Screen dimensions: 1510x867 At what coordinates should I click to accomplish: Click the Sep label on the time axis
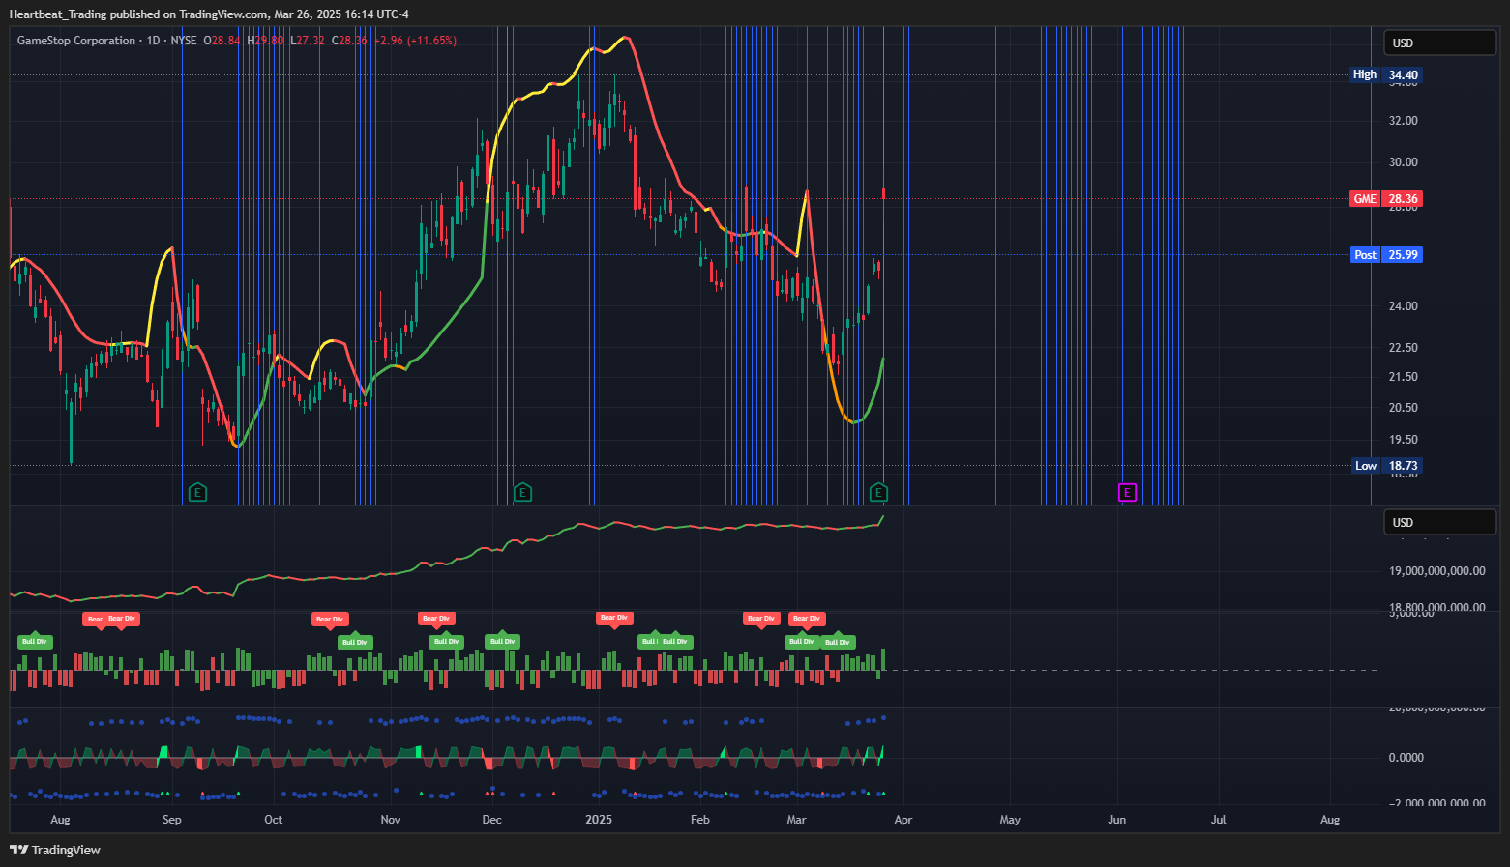(171, 820)
